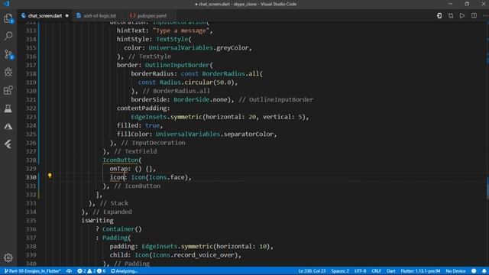Viewport: 489px width, 275px height.
Task: Click the isWriting text on line 335
Action: [97, 221]
